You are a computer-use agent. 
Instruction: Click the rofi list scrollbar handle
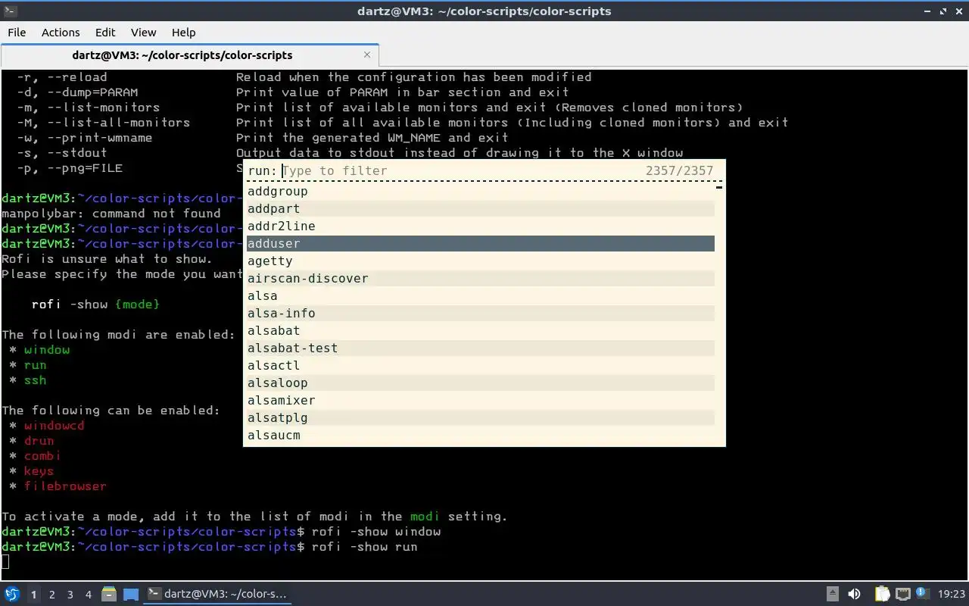(x=719, y=187)
